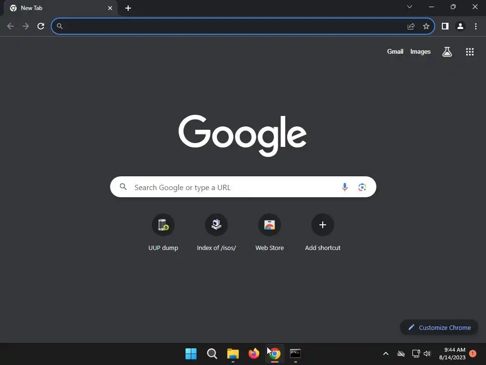Open the side panel
Image resolution: width=486 pixels, height=365 pixels.
pyautogui.click(x=445, y=27)
